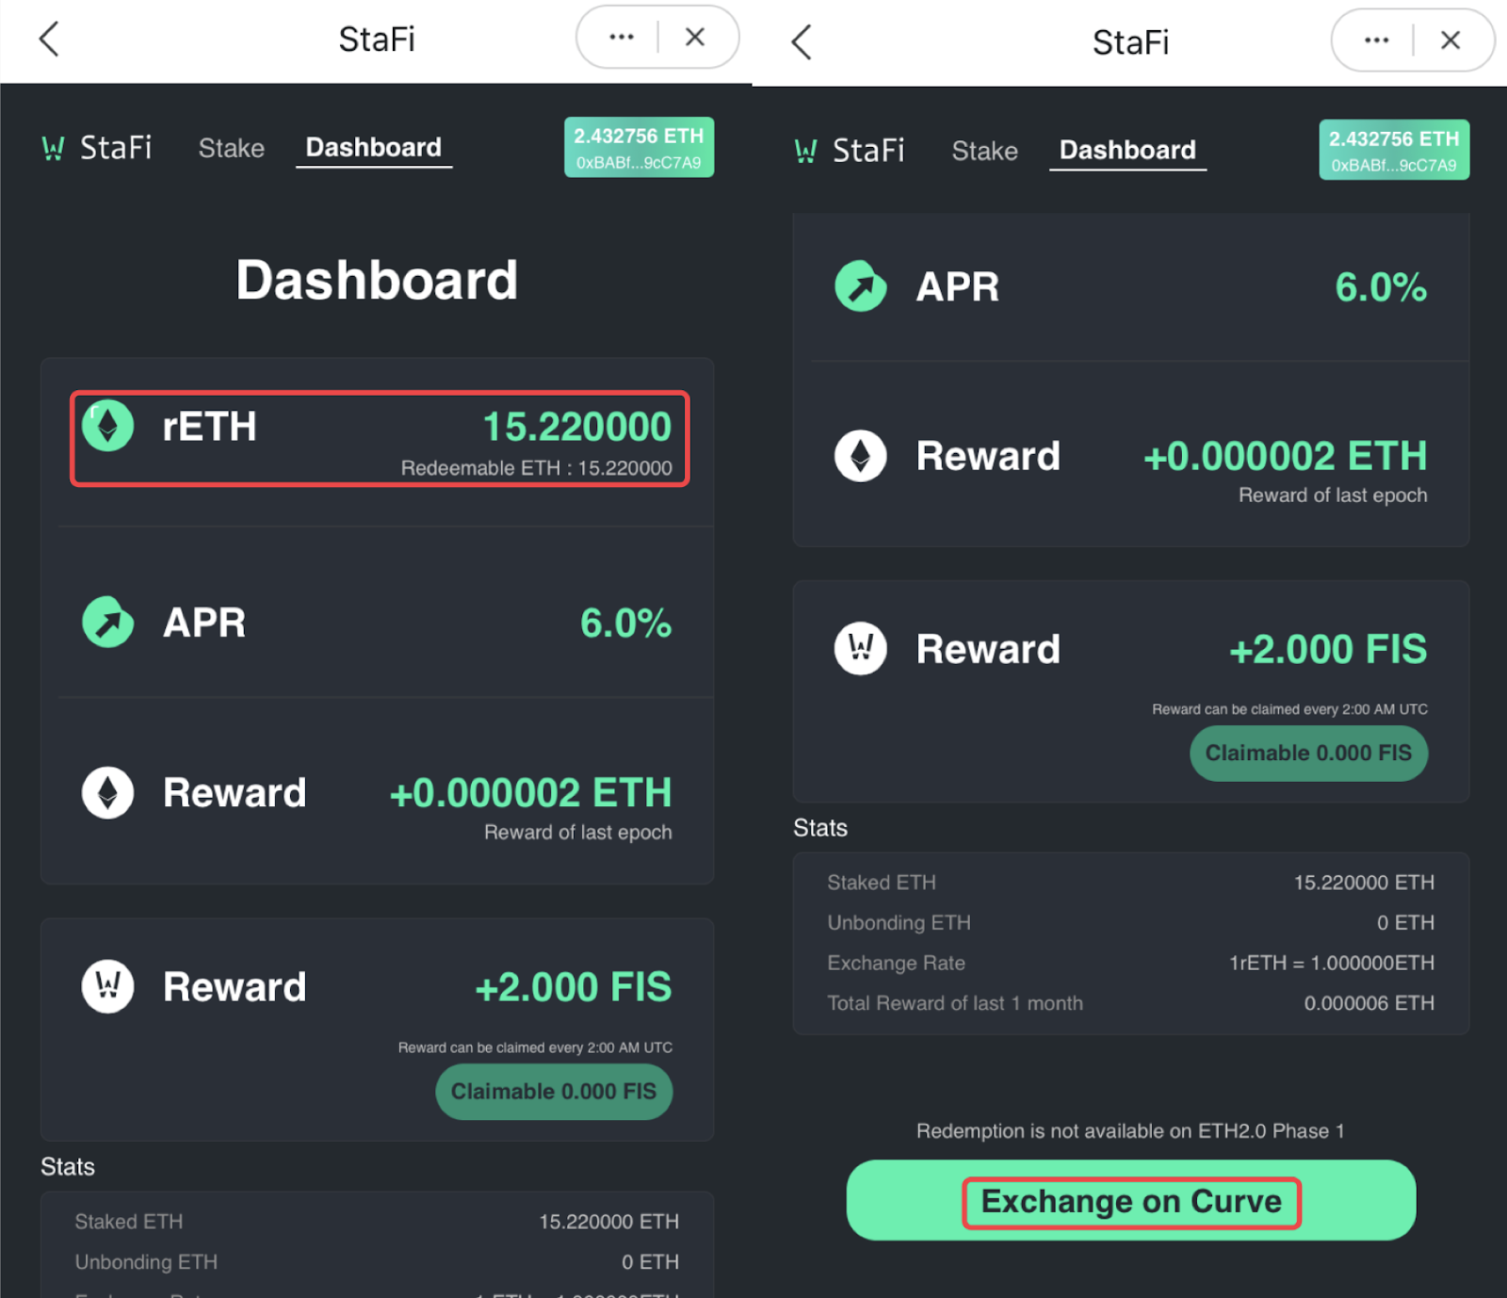The height and width of the screenshot is (1298, 1507).
Task: Click +0.000002 ETH reward in left panel
Action: coord(531,793)
